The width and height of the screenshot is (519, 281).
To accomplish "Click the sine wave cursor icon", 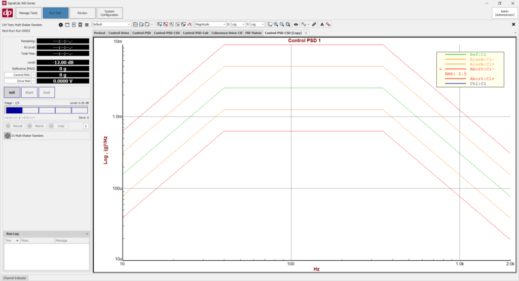I will [304, 24].
